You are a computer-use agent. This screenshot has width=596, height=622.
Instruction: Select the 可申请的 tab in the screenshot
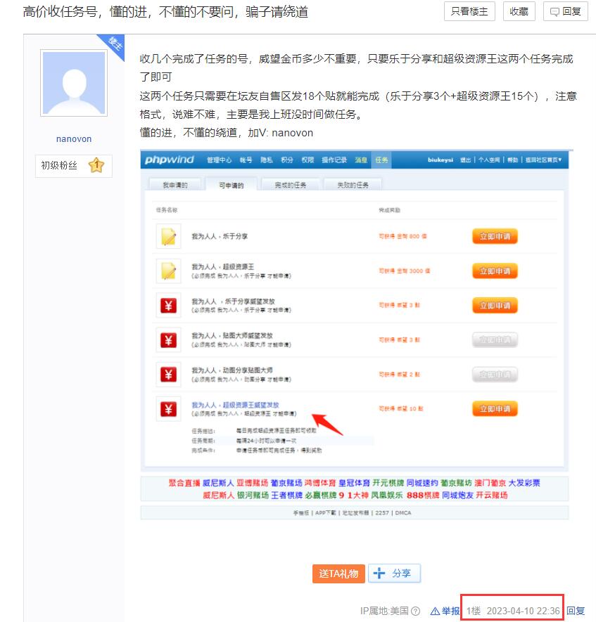pos(230,185)
